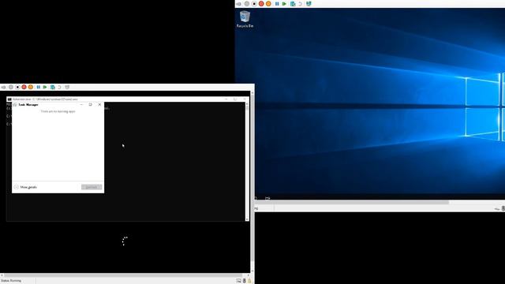Click the left VM horizontal scrollbar

125,275
